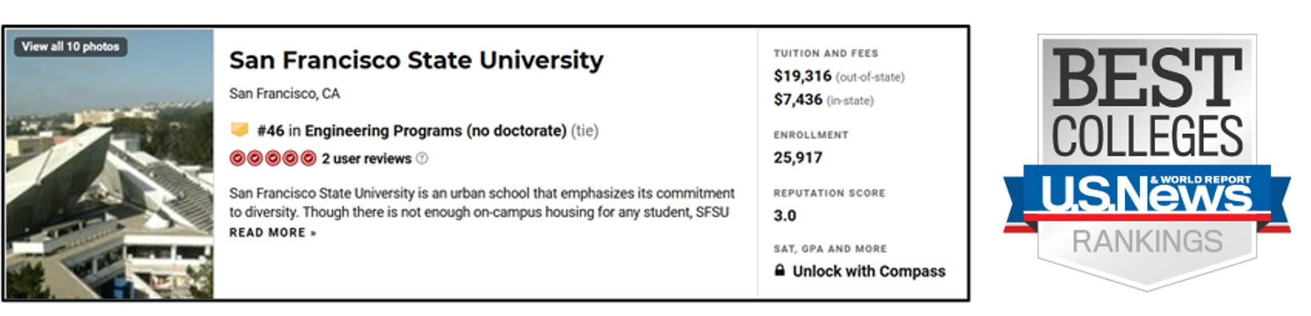Click the help icon beside user reviews

tap(422, 158)
